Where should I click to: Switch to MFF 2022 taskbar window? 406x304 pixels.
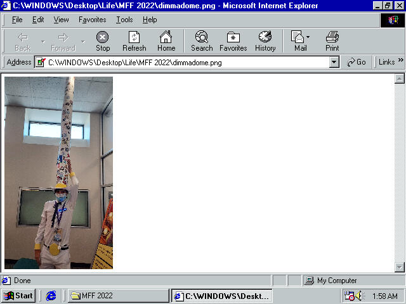point(117,296)
